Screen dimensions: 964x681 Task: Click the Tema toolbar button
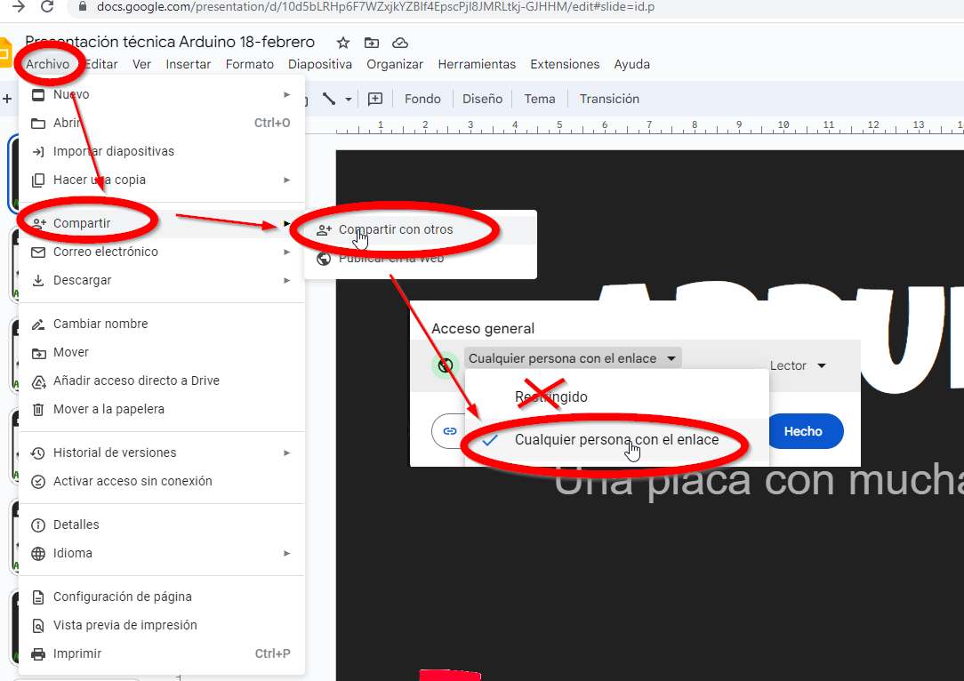[x=539, y=99]
